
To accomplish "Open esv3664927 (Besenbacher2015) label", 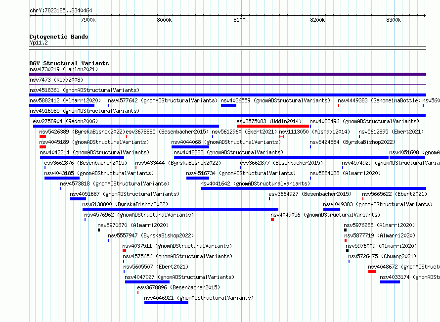I will click(310, 194).
